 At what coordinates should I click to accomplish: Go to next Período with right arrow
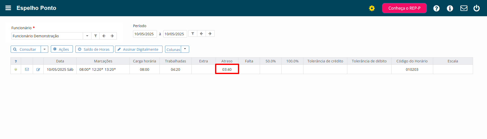(x=210, y=34)
